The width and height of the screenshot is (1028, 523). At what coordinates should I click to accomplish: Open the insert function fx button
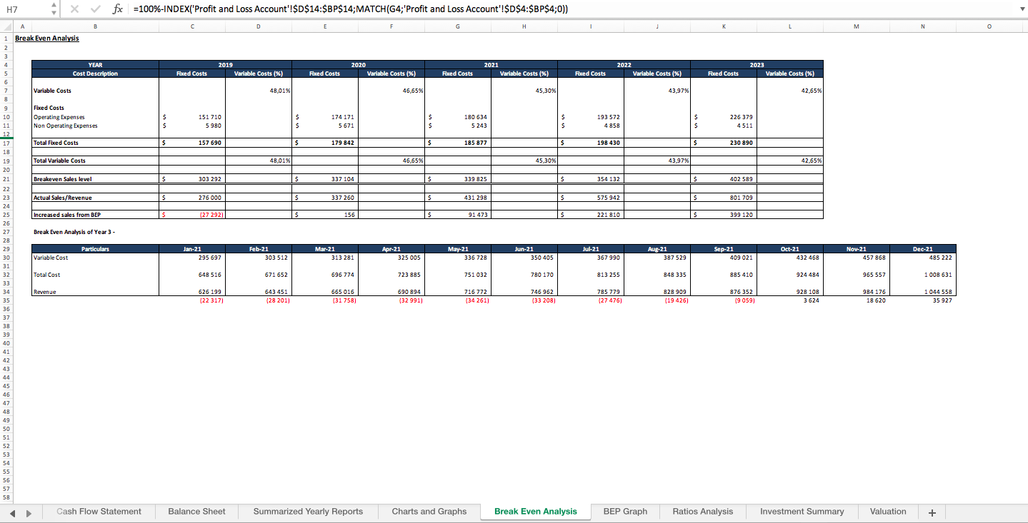pyautogui.click(x=117, y=9)
